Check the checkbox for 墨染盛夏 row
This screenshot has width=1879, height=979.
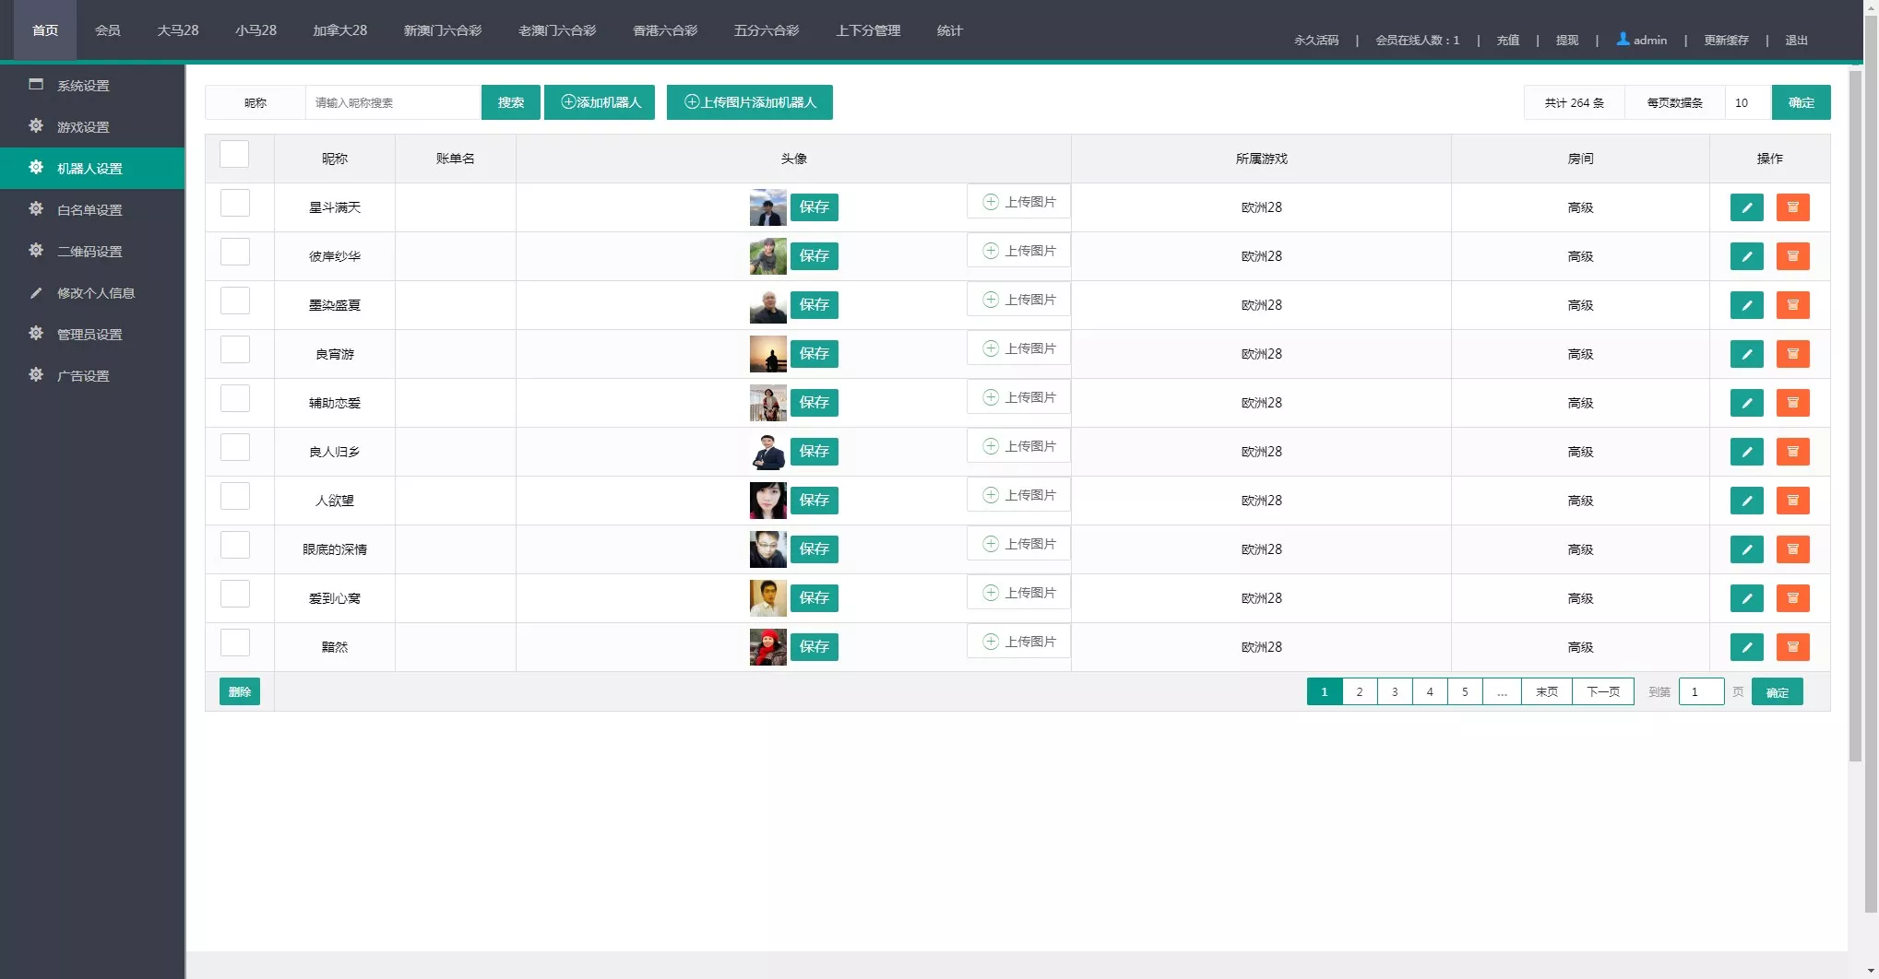point(235,301)
